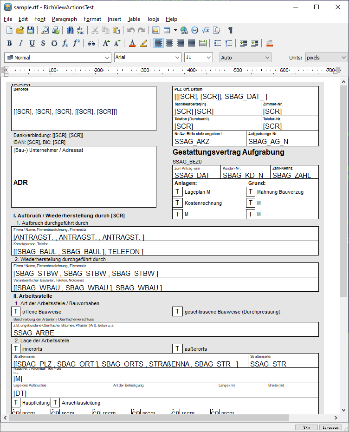
Task: Apply bulleted list formatting
Action: pos(218,43)
